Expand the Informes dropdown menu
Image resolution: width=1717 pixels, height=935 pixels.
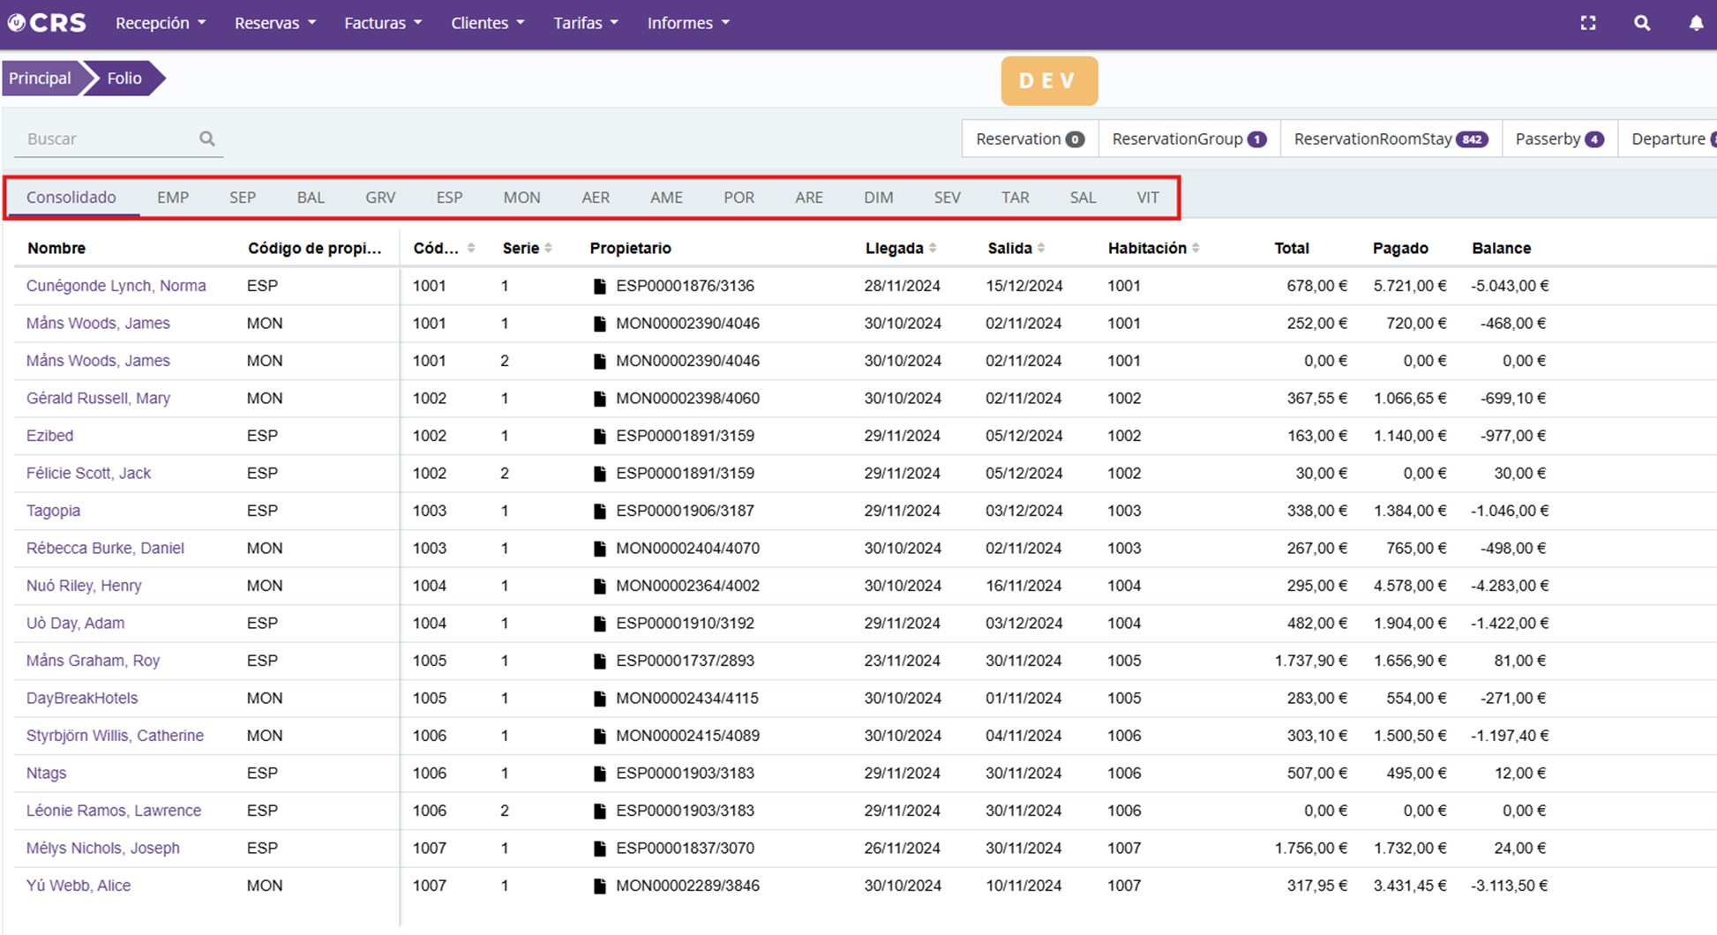coord(687,23)
